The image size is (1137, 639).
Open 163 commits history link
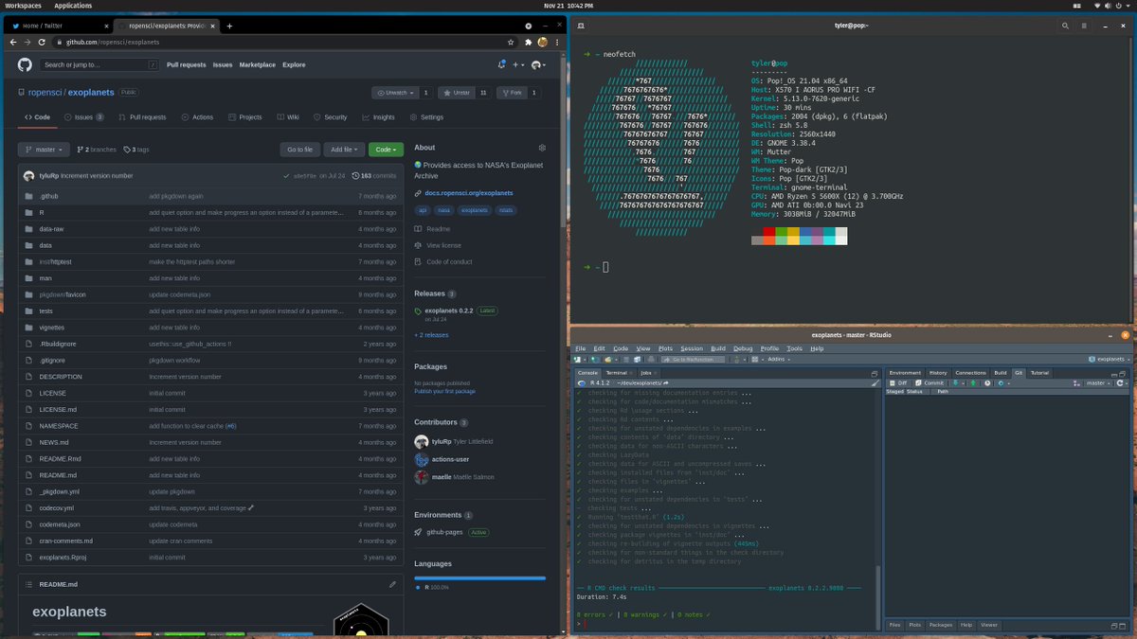374,176
